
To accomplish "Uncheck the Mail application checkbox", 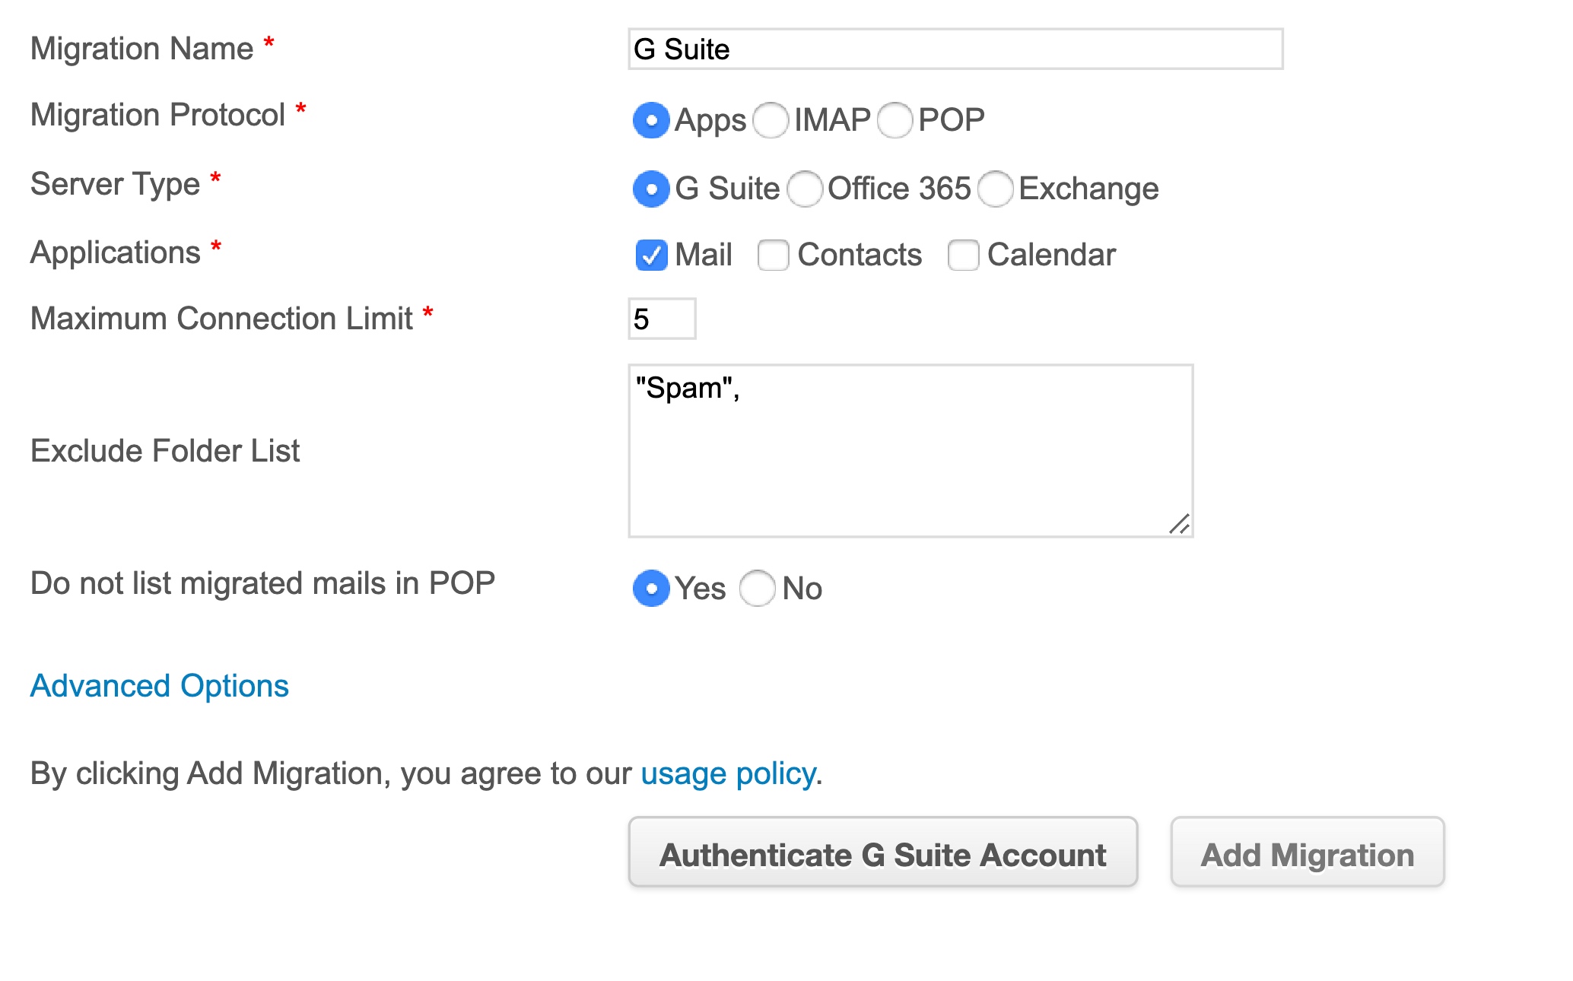I will (651, 255).
